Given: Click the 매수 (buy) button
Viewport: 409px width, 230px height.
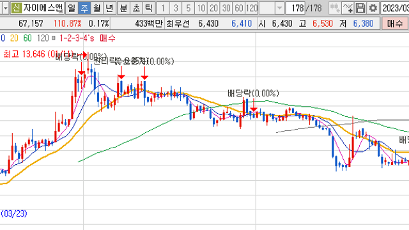Looking at the screenshot, I should pyautogui.click(x=395, y=24).
